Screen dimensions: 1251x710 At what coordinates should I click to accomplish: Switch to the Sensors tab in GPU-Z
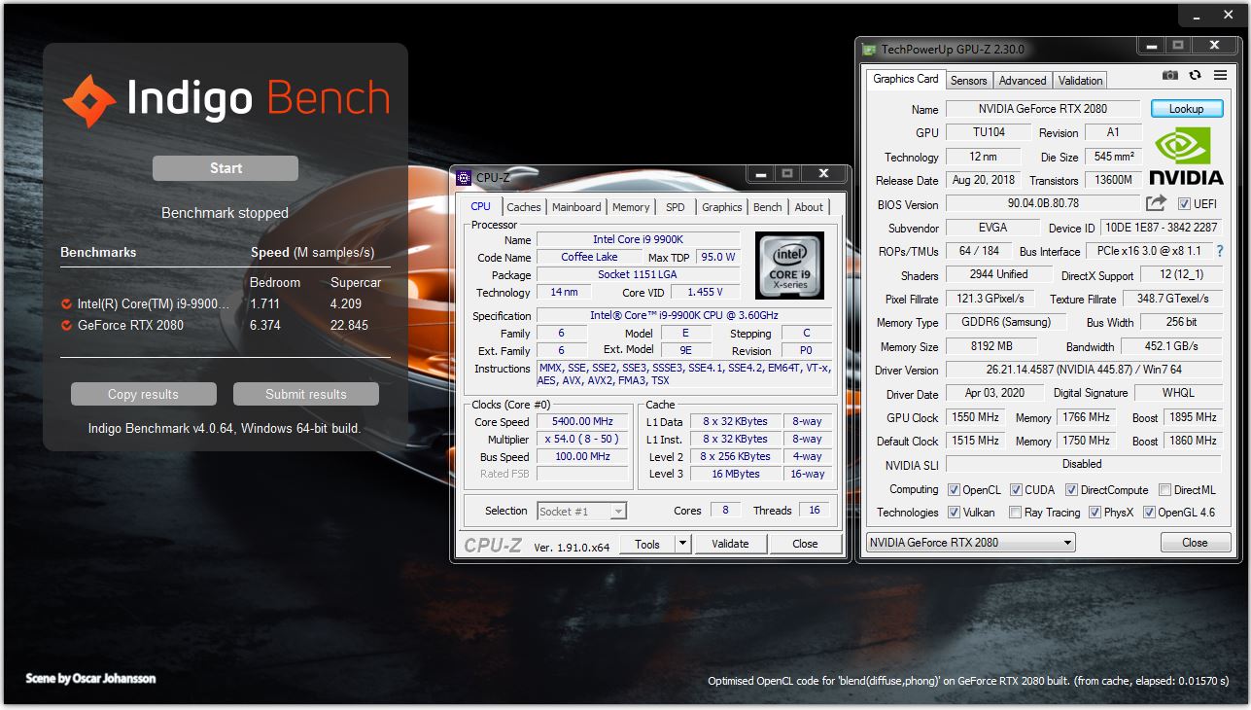tap(968, 81)
